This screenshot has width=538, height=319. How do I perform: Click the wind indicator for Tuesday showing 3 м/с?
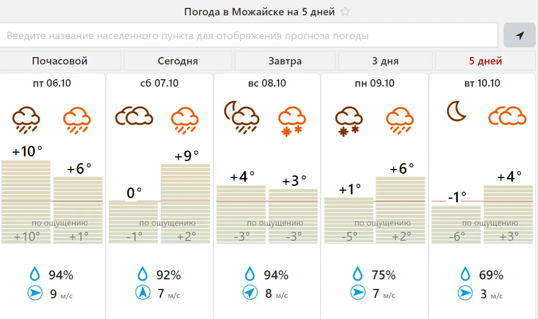pyautogui.click(x=465, y=292)
